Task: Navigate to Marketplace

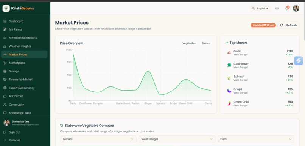Action: coord(24,63)
